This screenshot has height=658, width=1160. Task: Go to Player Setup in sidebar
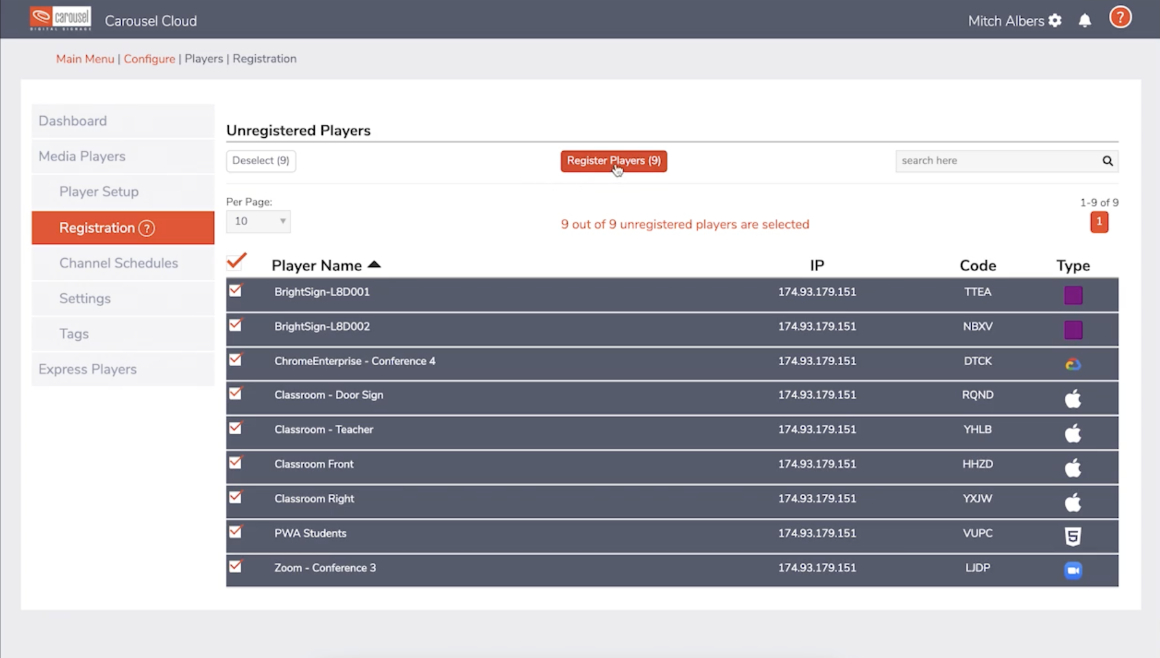pyautogui.click(x=99, y=192)
